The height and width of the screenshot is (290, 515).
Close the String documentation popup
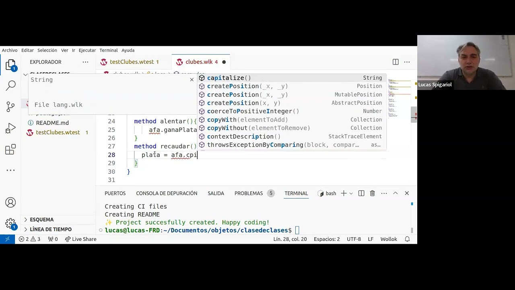pos(192,80)
